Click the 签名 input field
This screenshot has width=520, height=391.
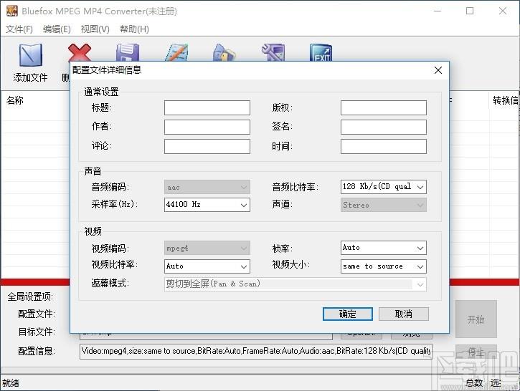point(384,127)
